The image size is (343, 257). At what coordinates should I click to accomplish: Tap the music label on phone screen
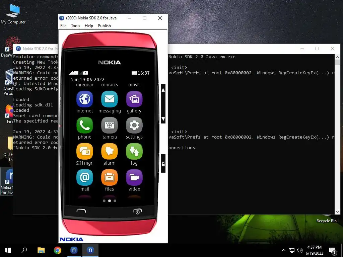point(134,85)
